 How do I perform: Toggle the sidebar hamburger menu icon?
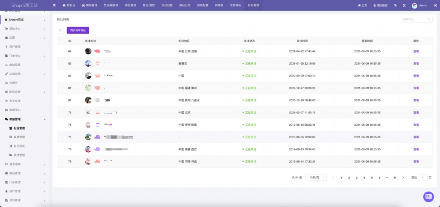pyautogui.click(x=54, y=5)
